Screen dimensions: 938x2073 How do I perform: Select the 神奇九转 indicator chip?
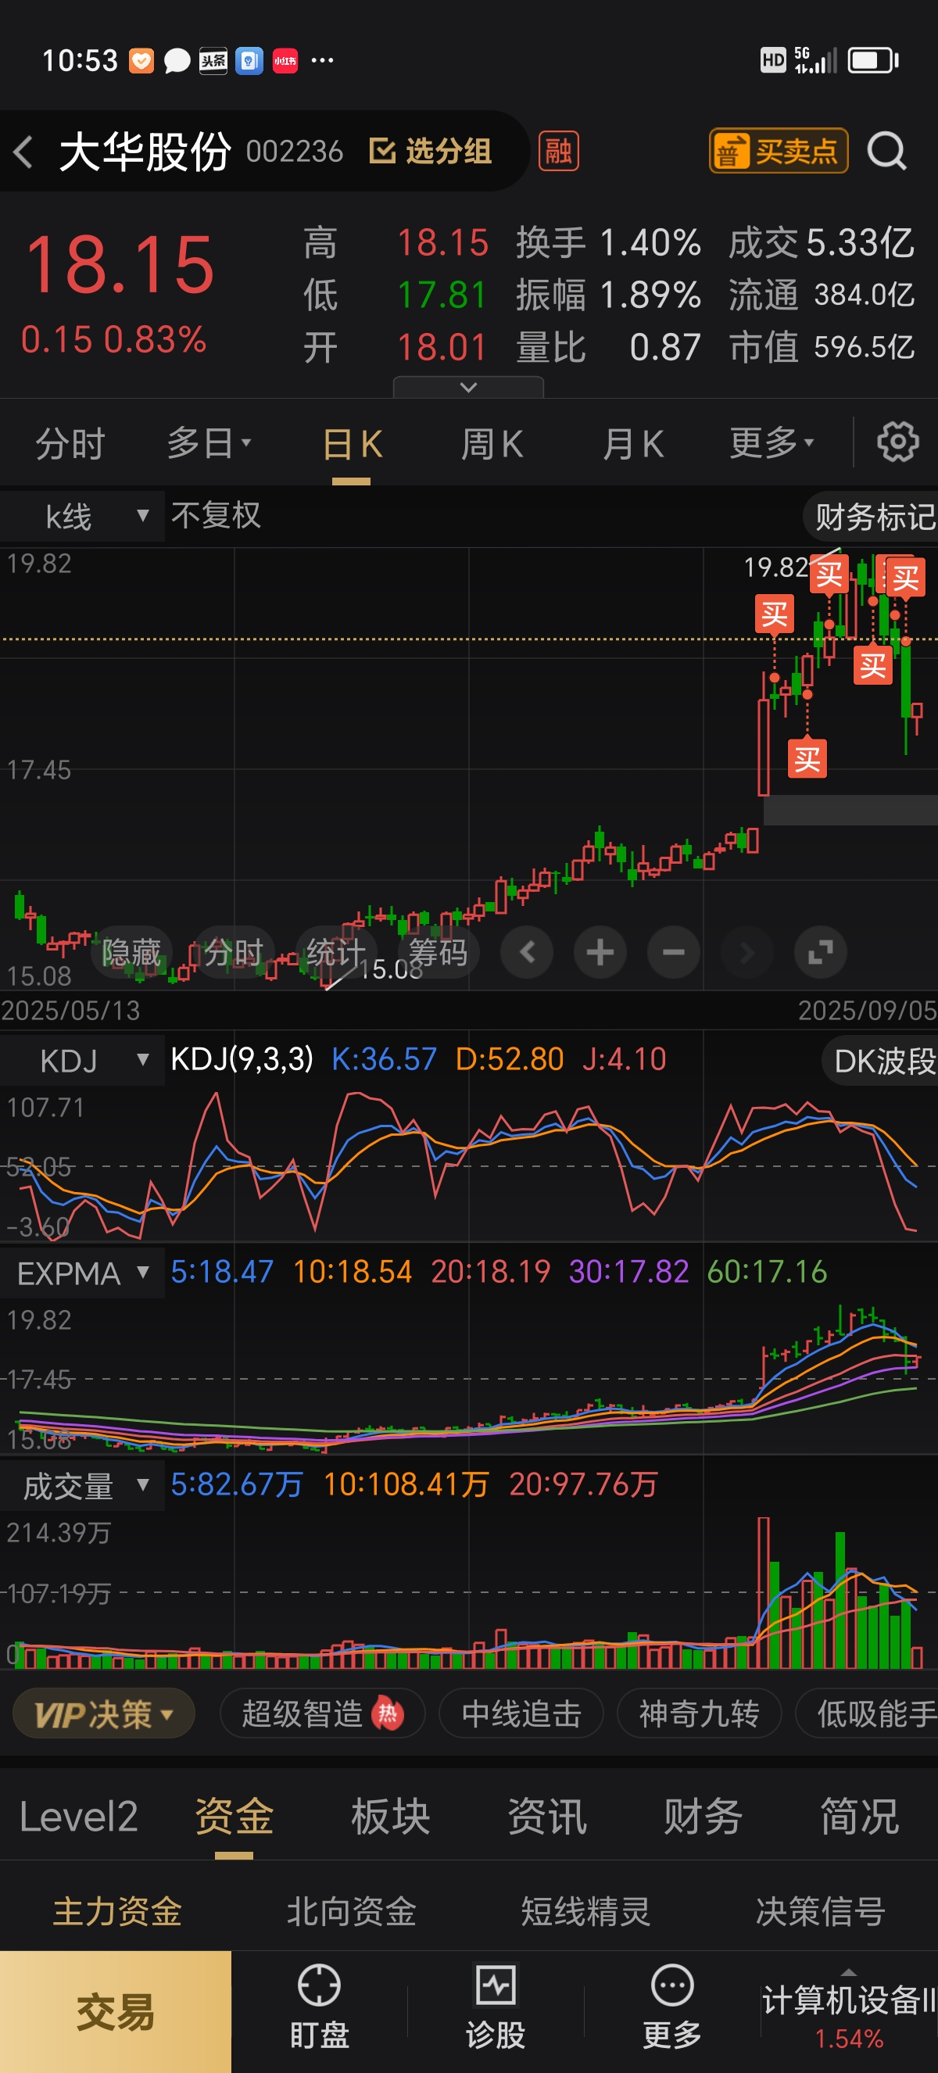[699, 1714]
